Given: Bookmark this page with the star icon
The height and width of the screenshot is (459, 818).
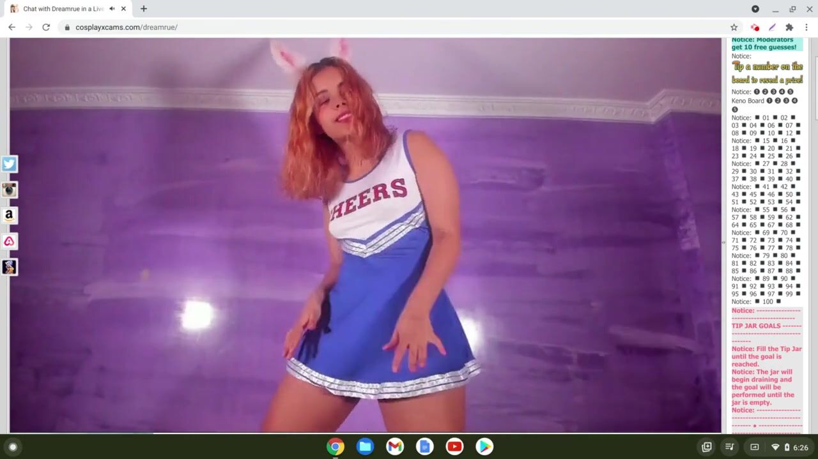Looking at the screenshot, I should coord(734,27).
